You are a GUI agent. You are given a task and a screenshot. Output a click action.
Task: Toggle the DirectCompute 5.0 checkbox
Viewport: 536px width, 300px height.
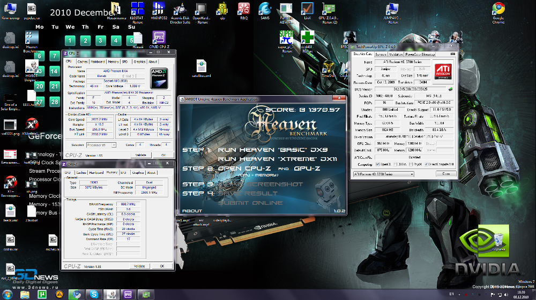(426, 164)
